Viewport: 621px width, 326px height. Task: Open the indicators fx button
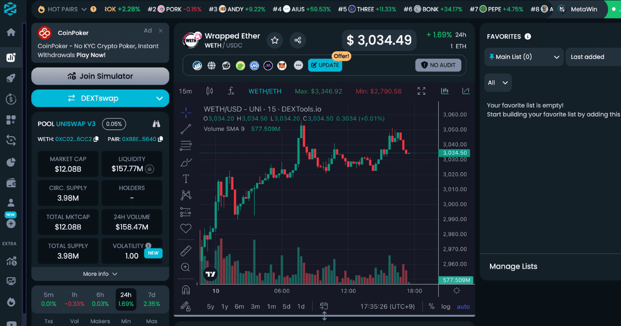(x=231, y=91)
